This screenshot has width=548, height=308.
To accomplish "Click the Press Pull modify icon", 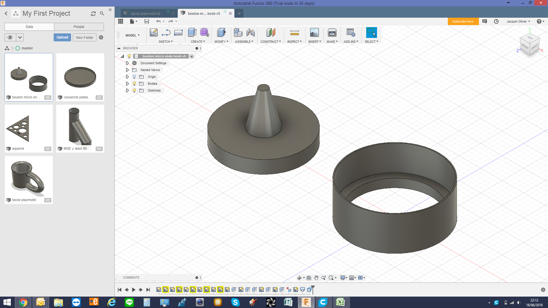I will [x=221, y=33].
